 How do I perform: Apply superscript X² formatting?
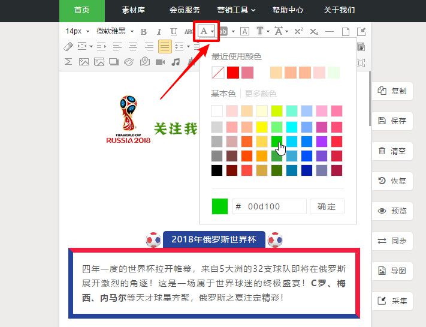(298, 31)
